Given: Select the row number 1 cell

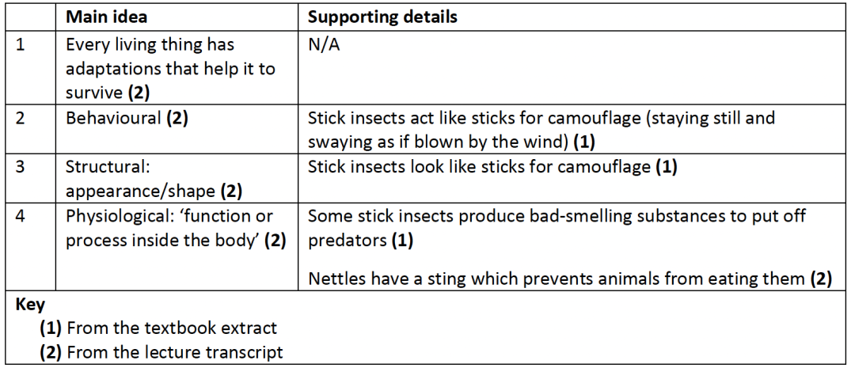Looking at the screenshot, I should coord(21,46).
